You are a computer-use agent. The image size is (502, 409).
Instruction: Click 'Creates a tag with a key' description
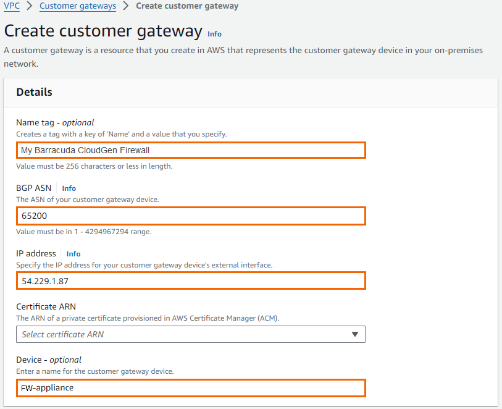(122, 134)
